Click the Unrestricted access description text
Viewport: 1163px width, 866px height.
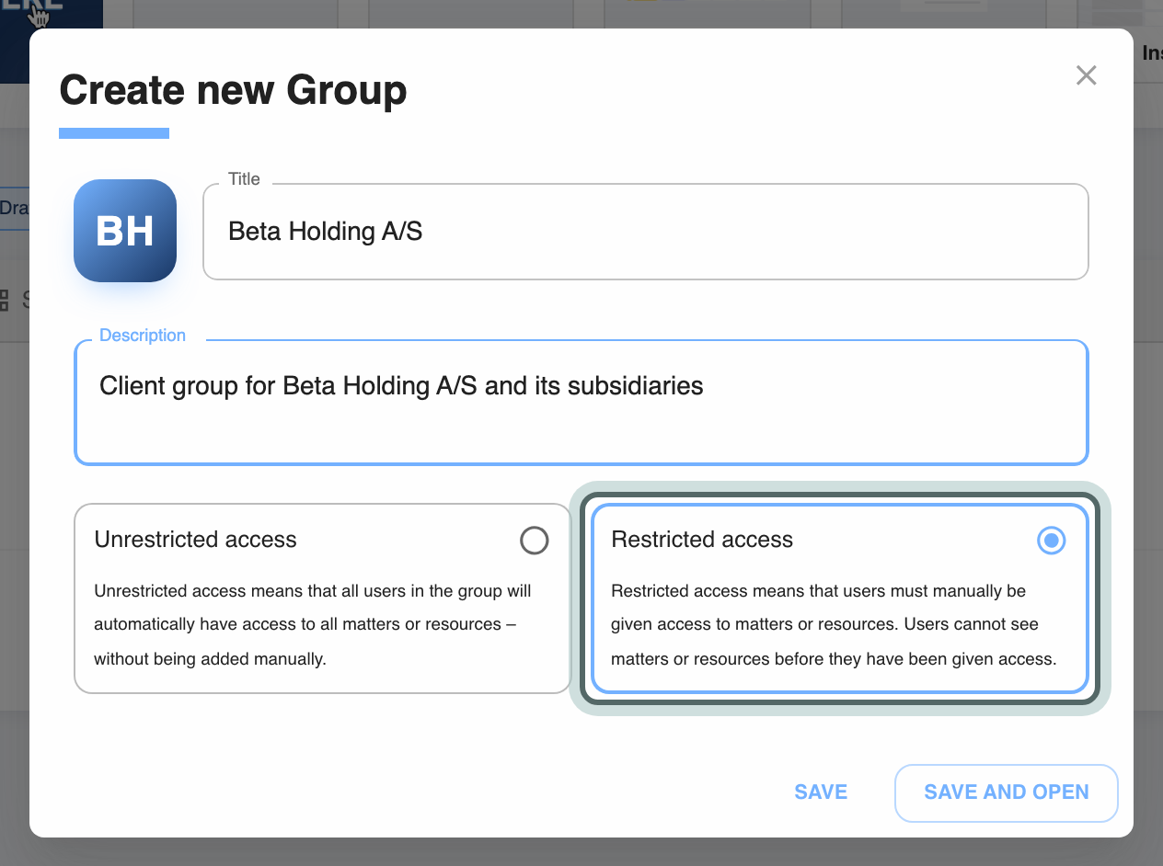[313, 624]
